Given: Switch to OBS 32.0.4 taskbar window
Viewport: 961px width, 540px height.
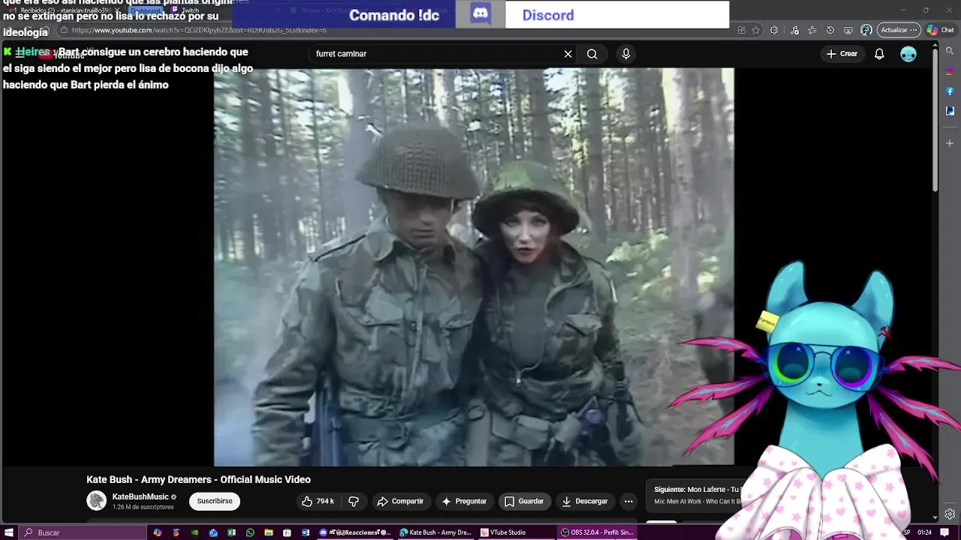Looking at the screenshot, I should click(x=598, y=532).
